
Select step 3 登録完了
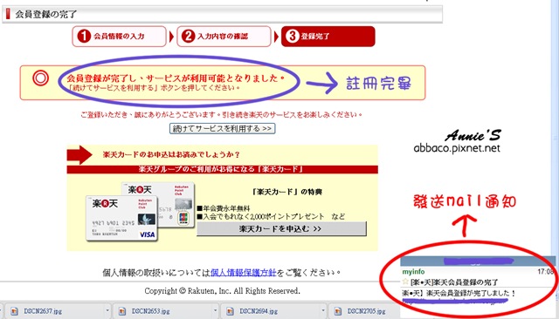tap(328, 37)
